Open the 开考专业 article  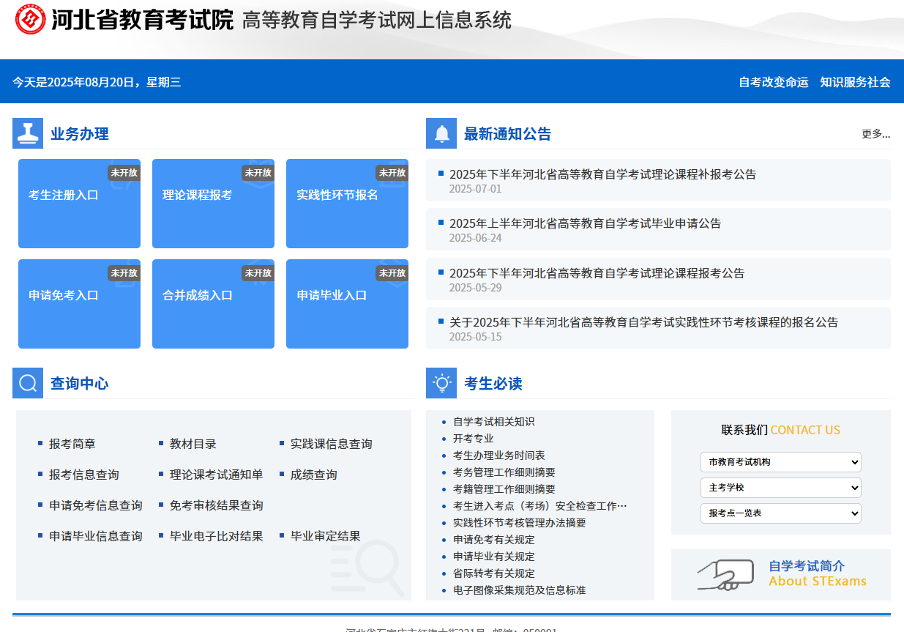pos(474,439)
